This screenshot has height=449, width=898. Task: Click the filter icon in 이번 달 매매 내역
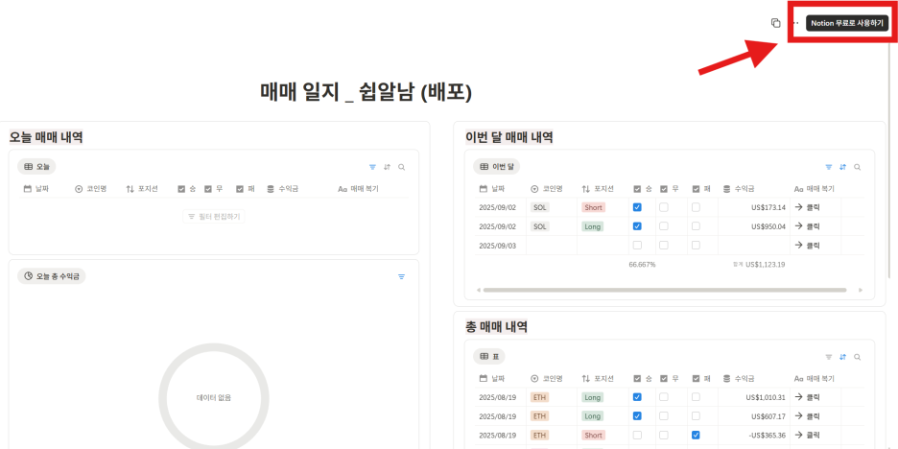point(829,167)
